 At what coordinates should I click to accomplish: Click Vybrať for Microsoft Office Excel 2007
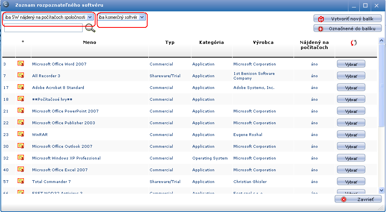351,170
